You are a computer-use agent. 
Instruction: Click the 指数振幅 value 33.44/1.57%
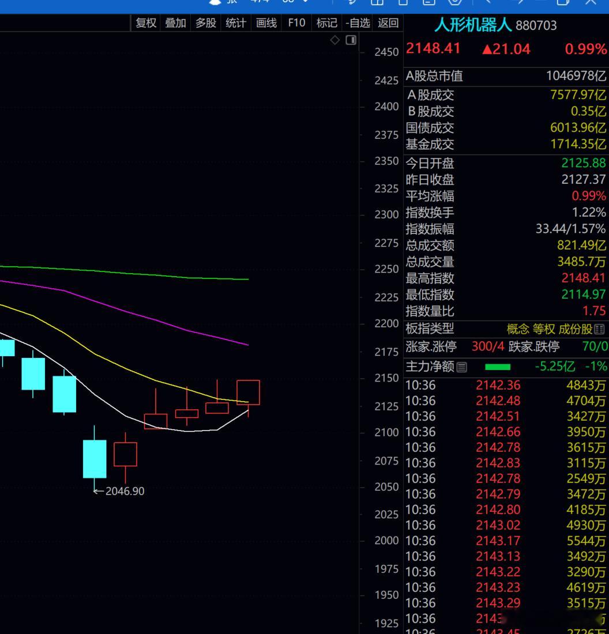point(571,229)
